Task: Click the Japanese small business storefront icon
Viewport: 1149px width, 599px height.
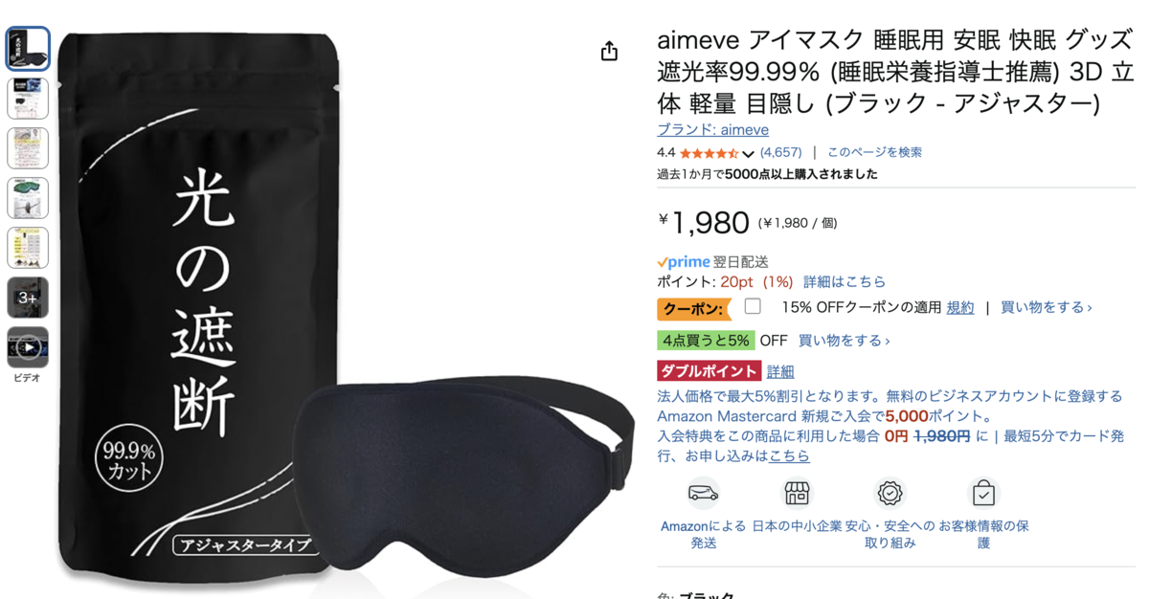Action: (797, 493)
